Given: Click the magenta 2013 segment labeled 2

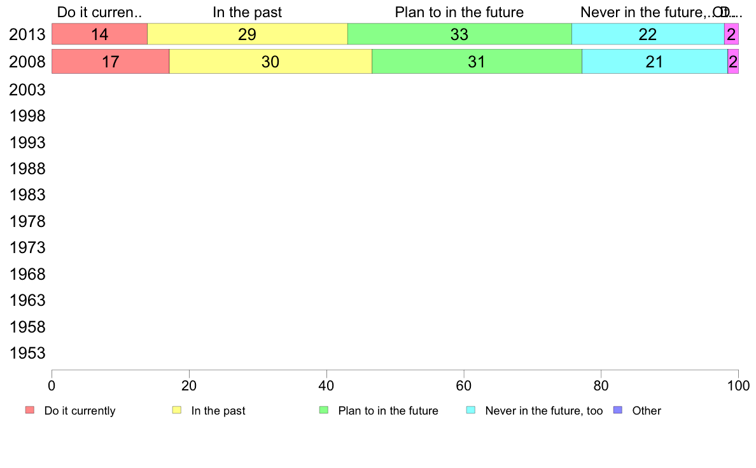Looking at the screenshot, I should [x=731, y=34].
